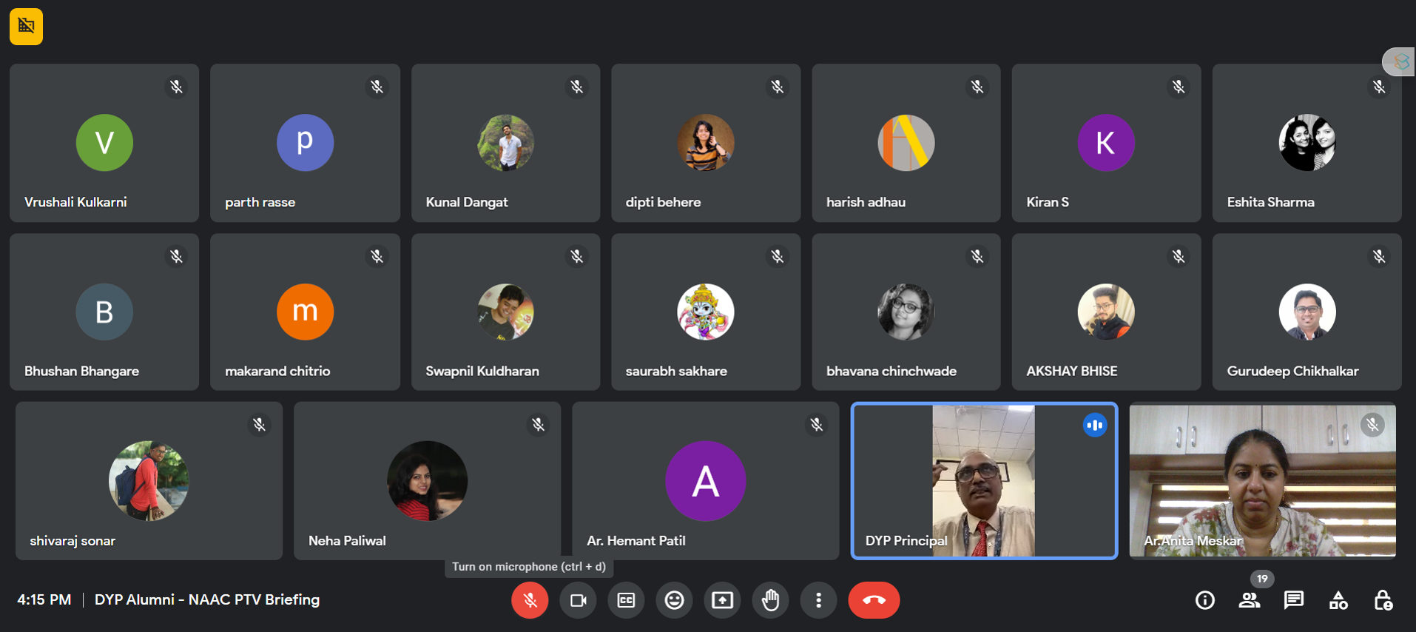
Task: Click the Present now button
Action: pos(722,600)
